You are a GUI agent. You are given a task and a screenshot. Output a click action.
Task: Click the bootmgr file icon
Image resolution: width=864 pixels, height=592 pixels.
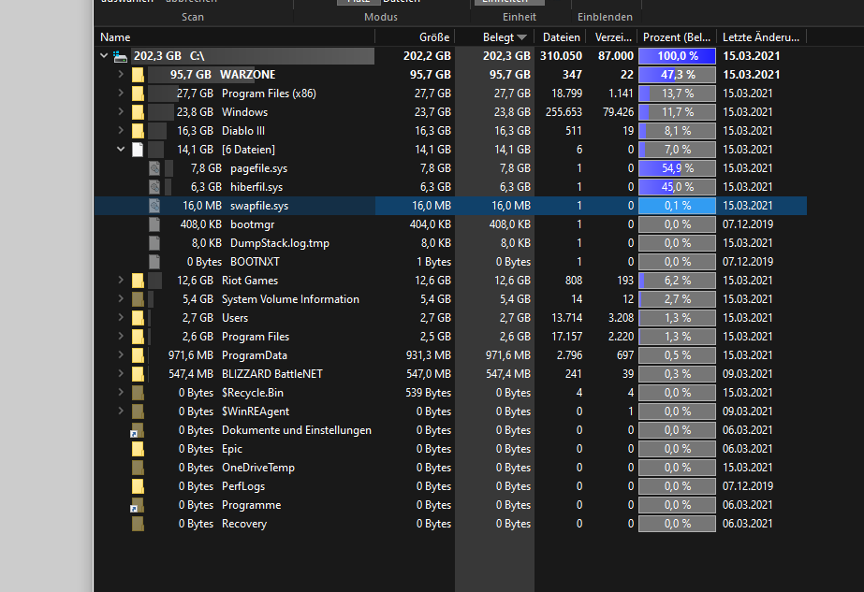pos(154,224)
